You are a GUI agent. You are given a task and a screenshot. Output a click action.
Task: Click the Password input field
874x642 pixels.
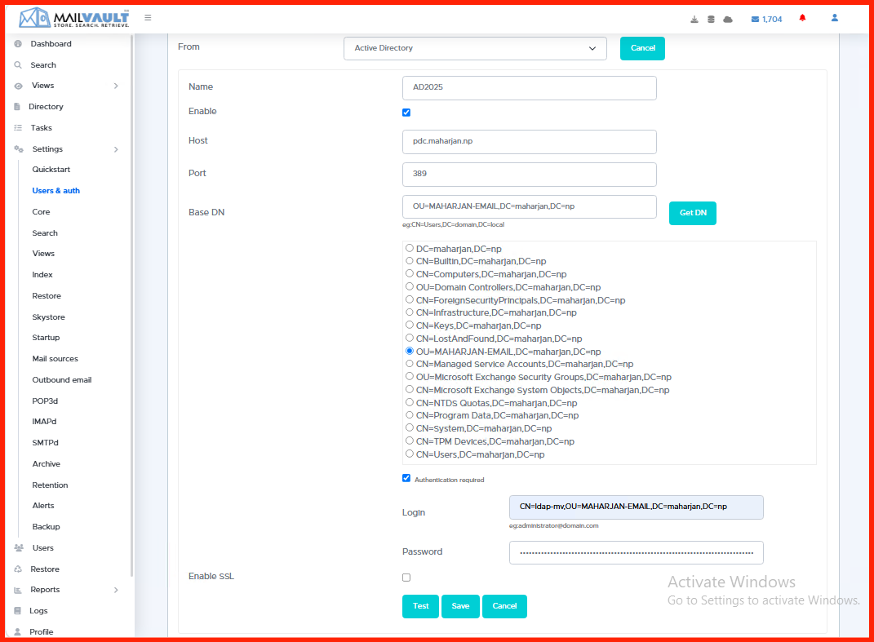636,553
